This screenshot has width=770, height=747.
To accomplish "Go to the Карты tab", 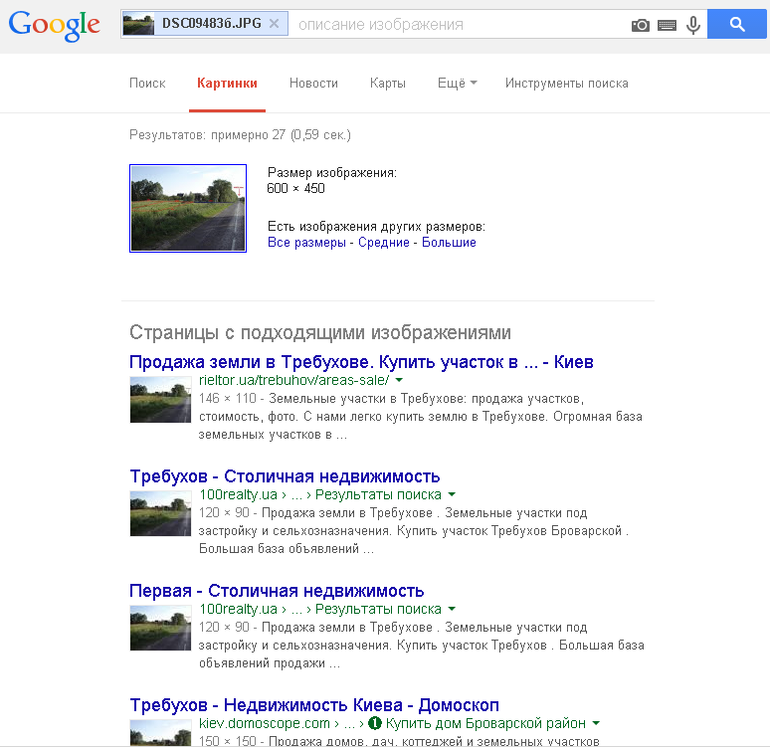I will [387, 84].
